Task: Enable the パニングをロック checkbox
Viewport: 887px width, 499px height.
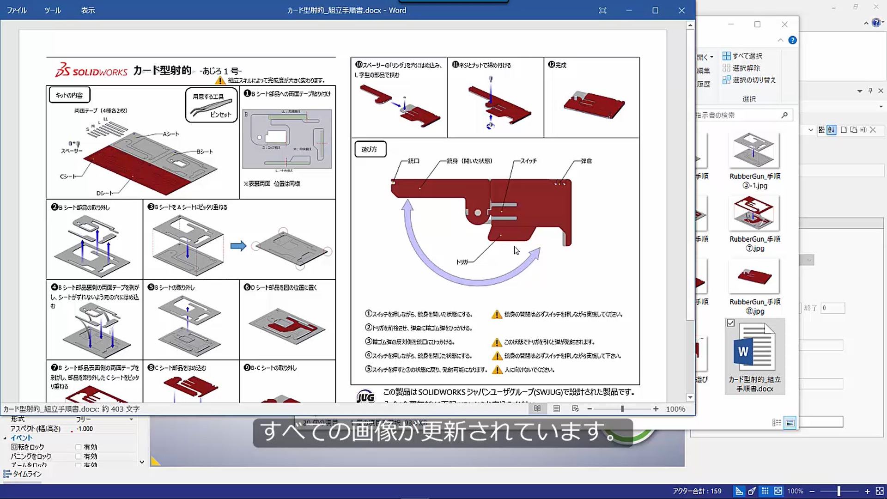Action: [79, 456]
